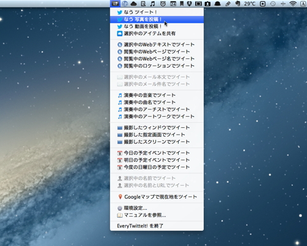Click the EveryTwitteIt! share icon in menu bar
The image size is (307, 246).
point(115,4)
